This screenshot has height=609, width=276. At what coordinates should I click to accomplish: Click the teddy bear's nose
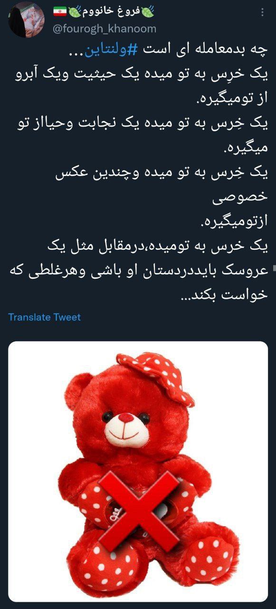126,419
